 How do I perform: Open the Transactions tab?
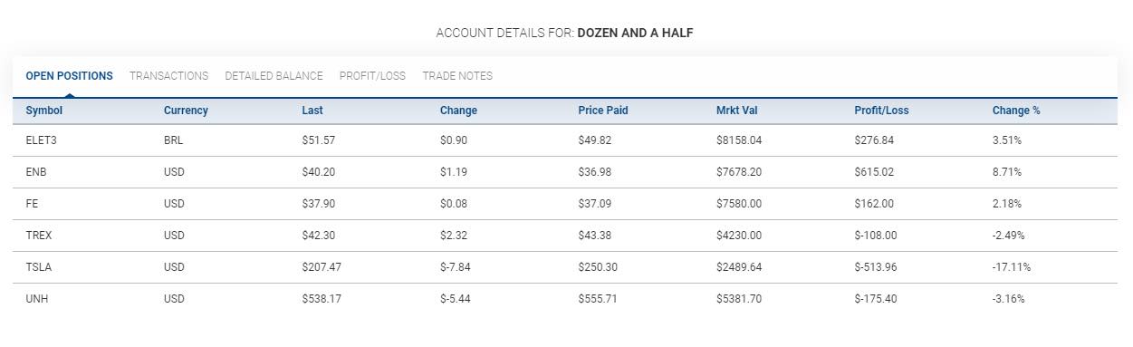(x=168, y=76)
